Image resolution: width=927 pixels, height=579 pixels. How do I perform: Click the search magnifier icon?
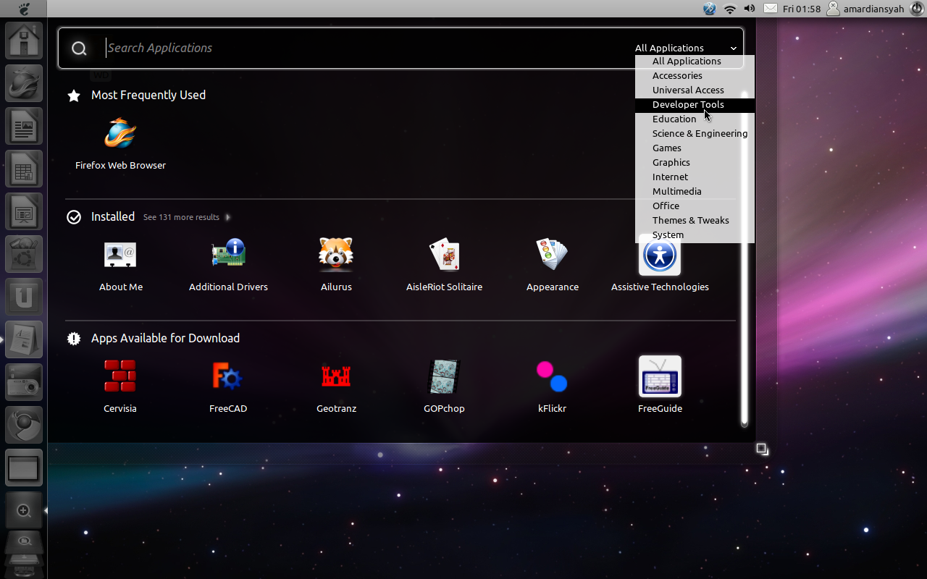(x=79, y=48)
